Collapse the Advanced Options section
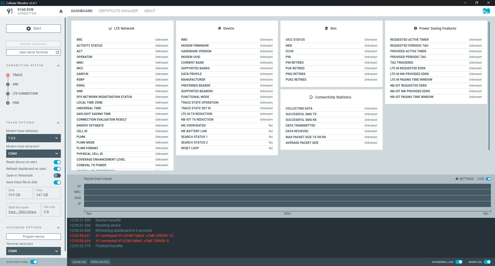The image size is (495, 266). (58, 228)
